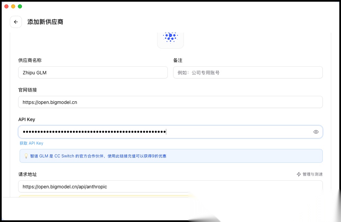This screenshot has height=222, width=341.
Task: Click the Zhipu provider logo icon
Action: click(170, 38)
